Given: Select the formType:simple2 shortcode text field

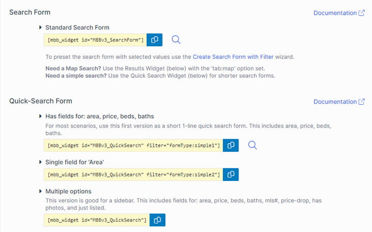Looking at the screenshot, I should 134,174.
